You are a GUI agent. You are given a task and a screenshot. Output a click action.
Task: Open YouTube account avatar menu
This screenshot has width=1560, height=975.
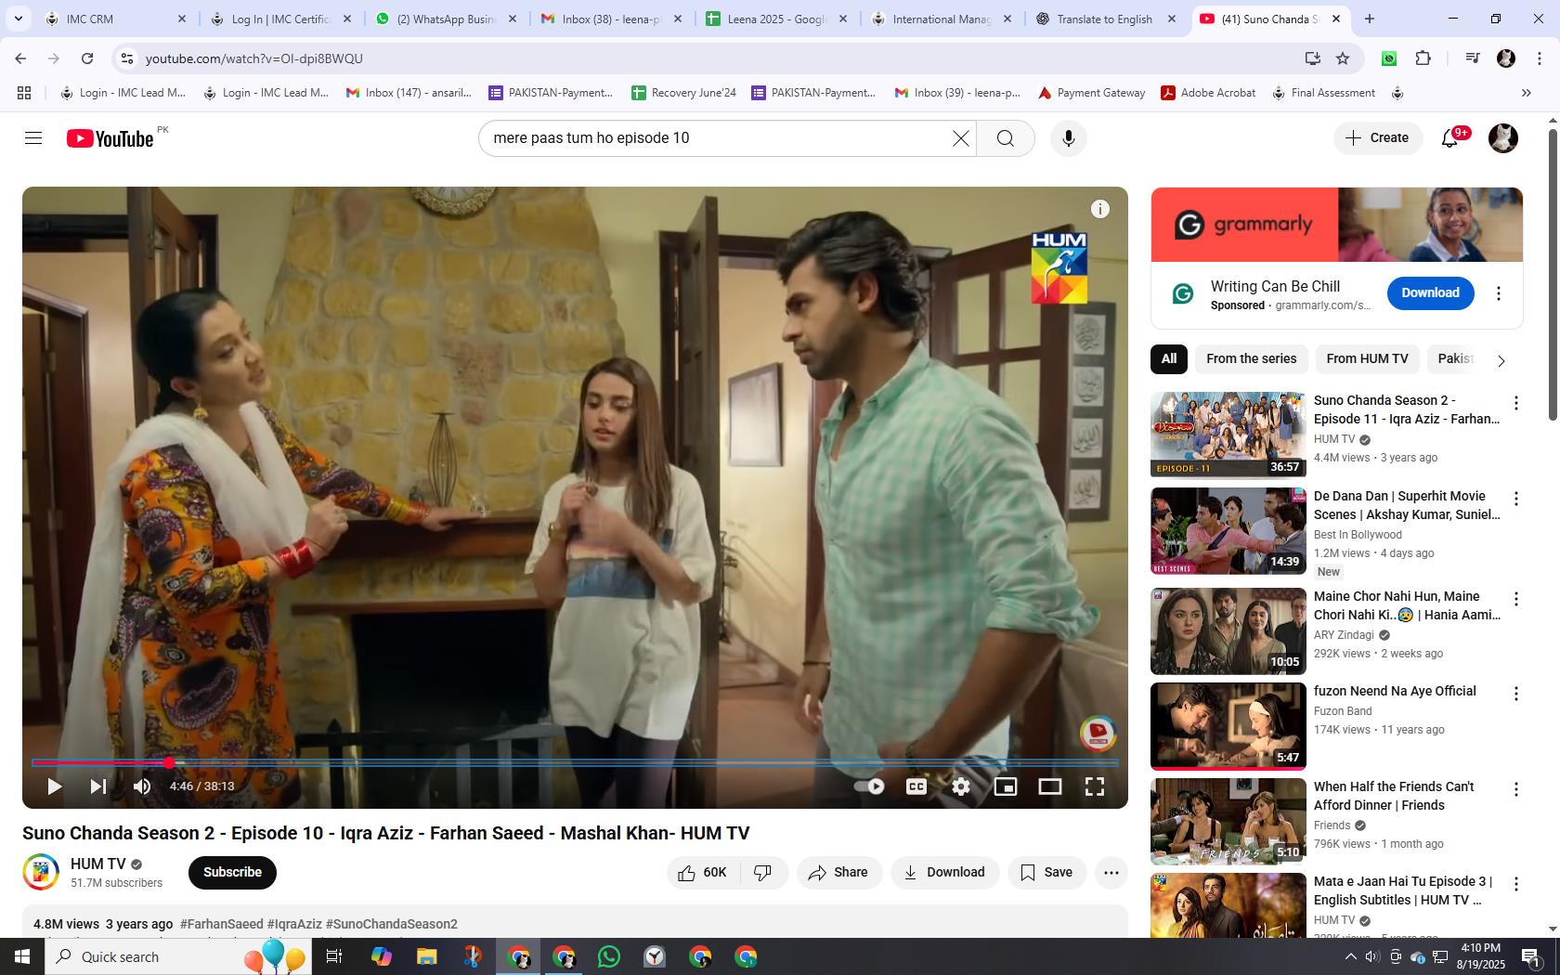1503,138
